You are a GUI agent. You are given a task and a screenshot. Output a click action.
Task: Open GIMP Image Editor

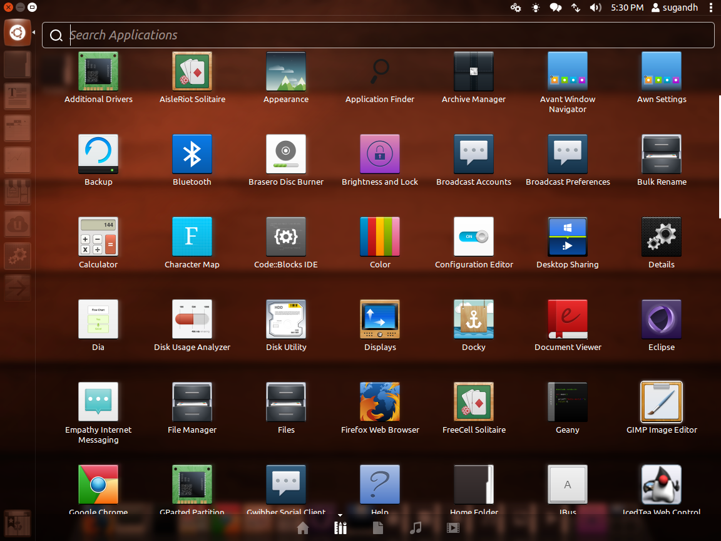(661, 402)
